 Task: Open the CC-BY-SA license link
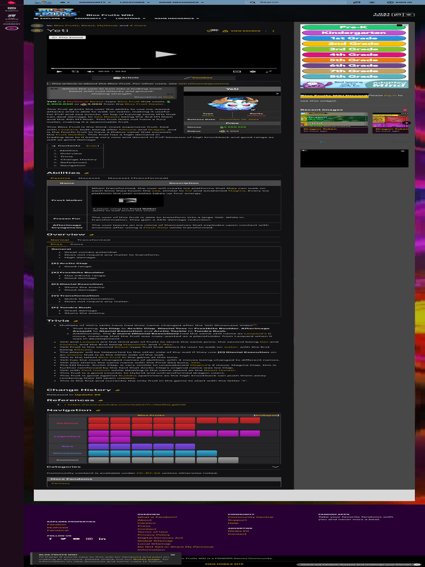[x=148, y=473]
